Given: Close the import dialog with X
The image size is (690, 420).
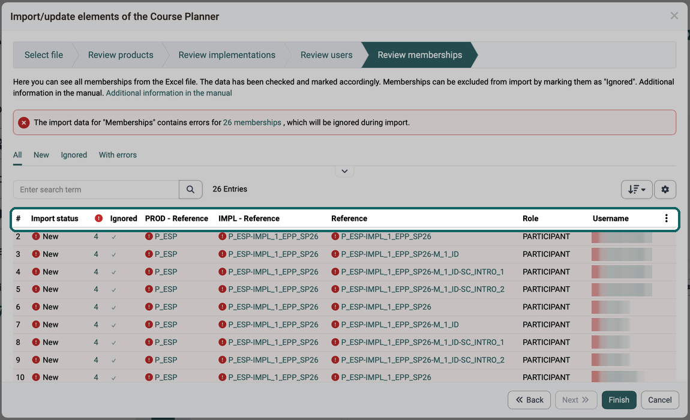Looking at the screenshot, I should click(x=674, y=16).
